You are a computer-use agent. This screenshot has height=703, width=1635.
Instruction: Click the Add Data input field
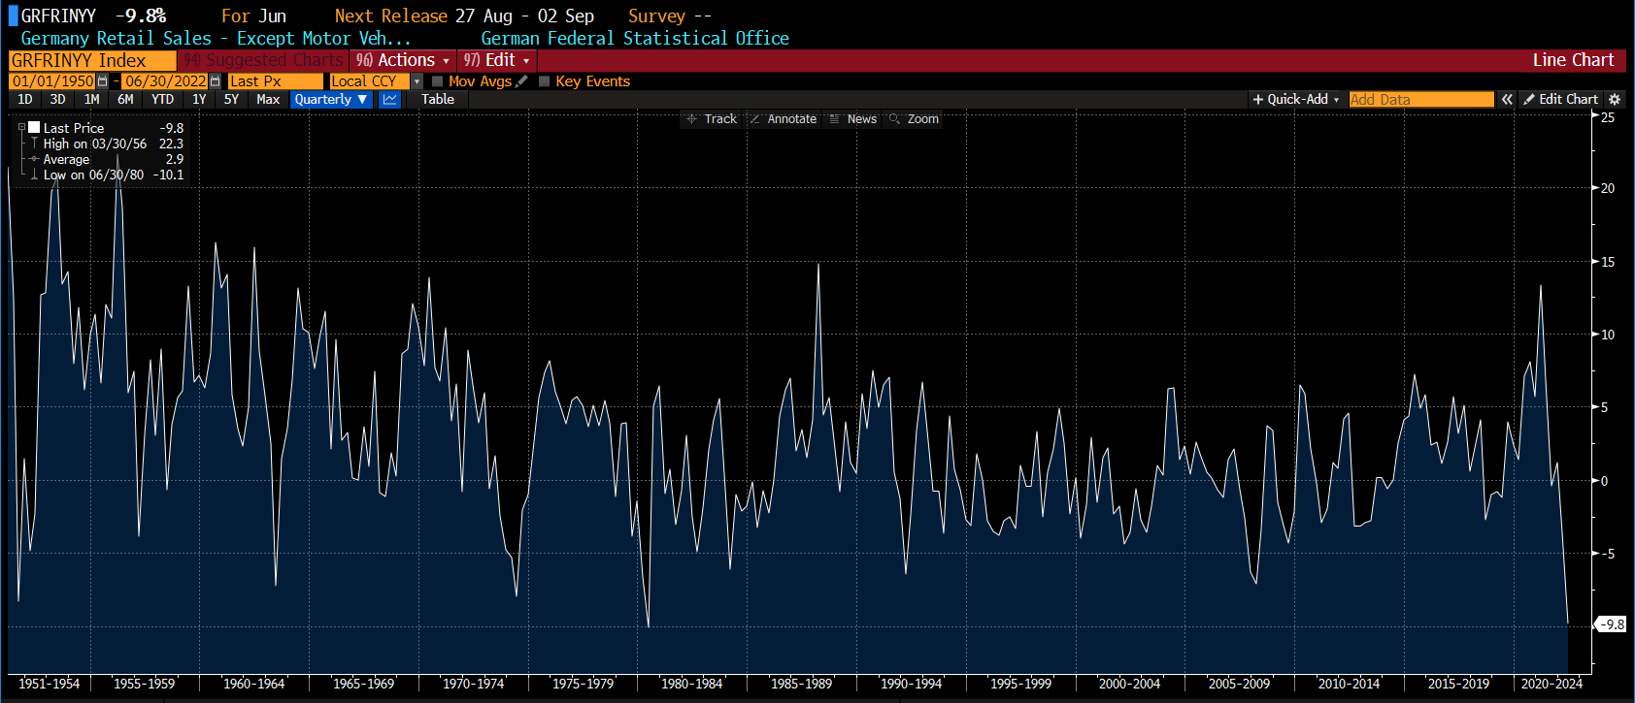tap(1420, 100)
